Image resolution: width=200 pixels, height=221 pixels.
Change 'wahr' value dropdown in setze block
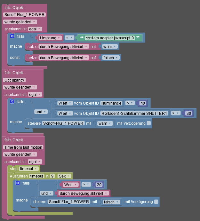point(110,46)
